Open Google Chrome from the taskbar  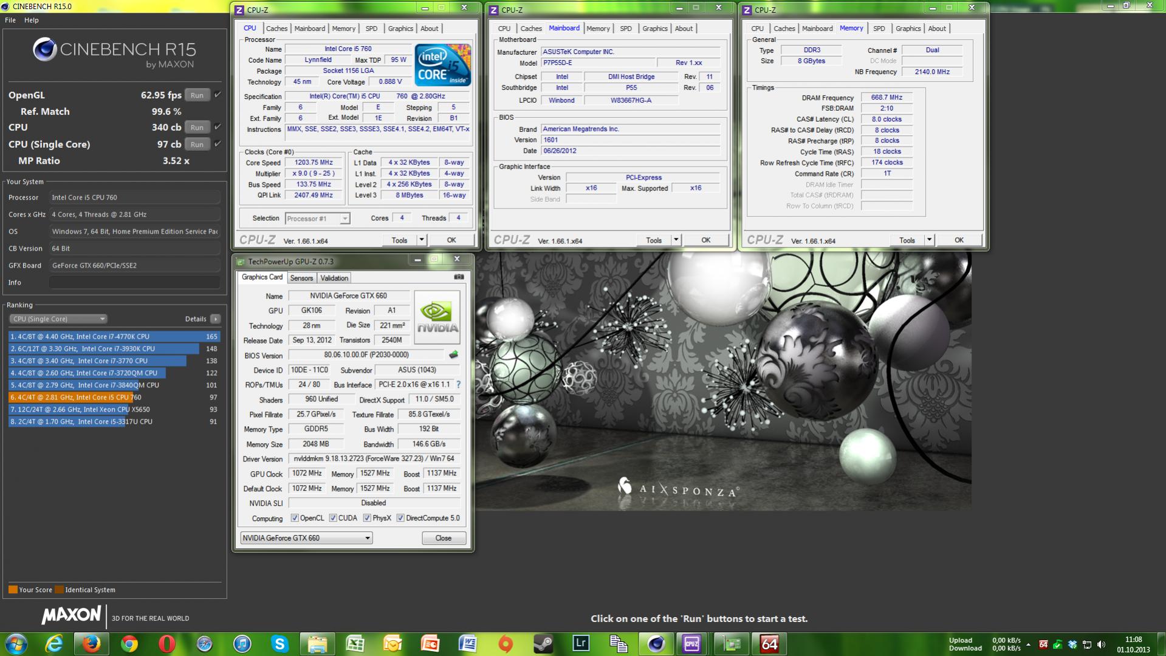coord(129,644)
